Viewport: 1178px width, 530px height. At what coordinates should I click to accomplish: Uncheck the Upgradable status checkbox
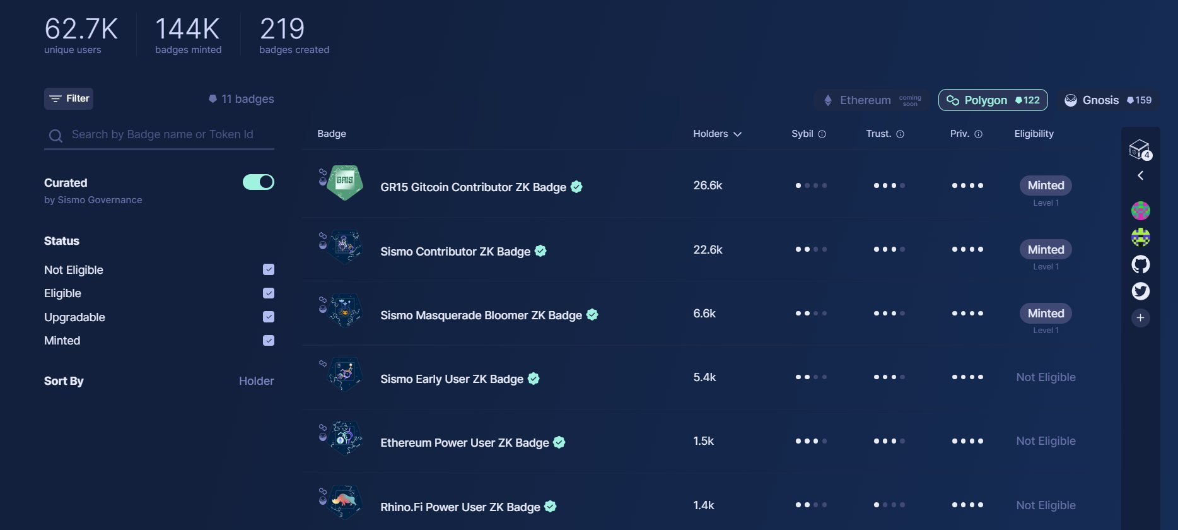tap(269, 317)
